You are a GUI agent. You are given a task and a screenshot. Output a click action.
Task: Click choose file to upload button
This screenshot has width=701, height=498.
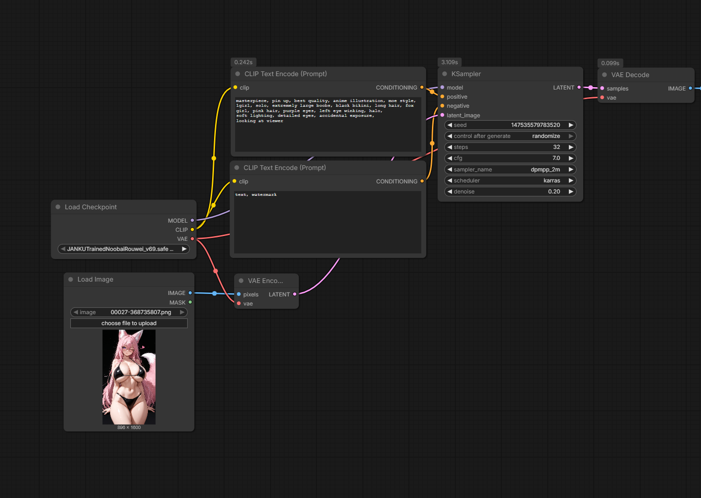click(x=129, y=323)
